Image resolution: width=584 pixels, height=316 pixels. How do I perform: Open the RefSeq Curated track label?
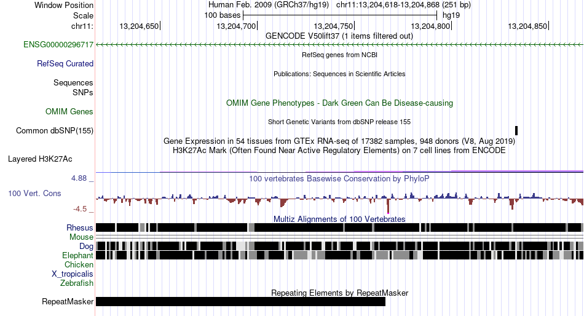(65, 64)
